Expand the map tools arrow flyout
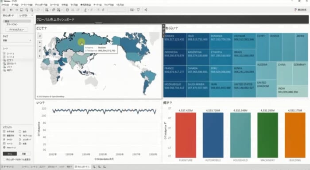310x170 pixels. click(x=40, y=56)
